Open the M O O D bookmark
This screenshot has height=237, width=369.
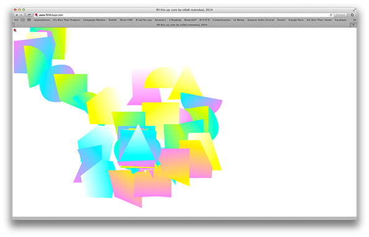coord(205,20)
